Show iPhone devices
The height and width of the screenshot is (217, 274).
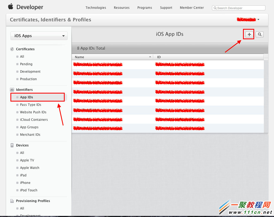25,183
